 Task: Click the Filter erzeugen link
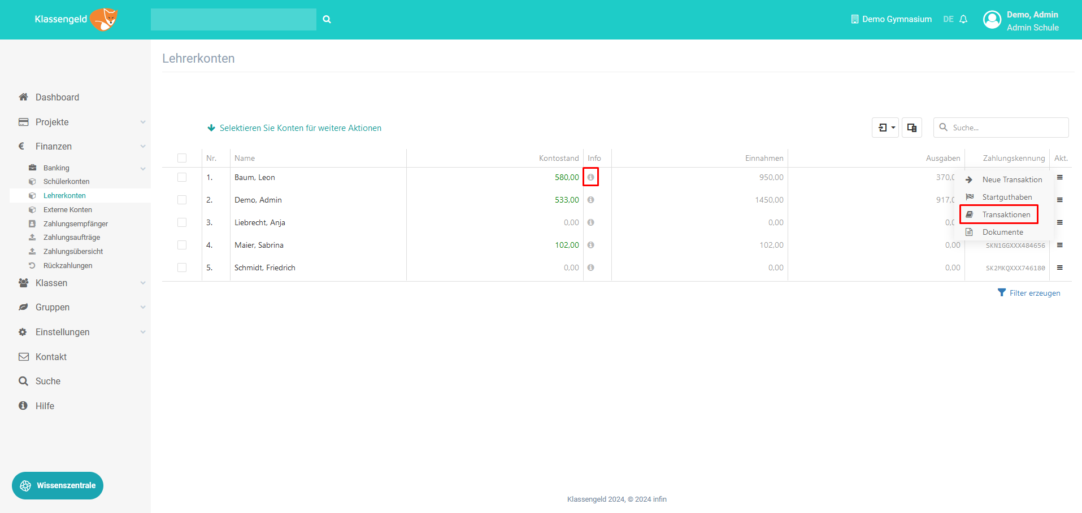(x=1035, y=293)
